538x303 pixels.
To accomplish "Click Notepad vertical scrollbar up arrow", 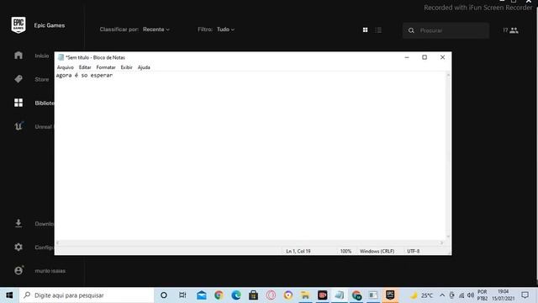I will click(448, 75).
